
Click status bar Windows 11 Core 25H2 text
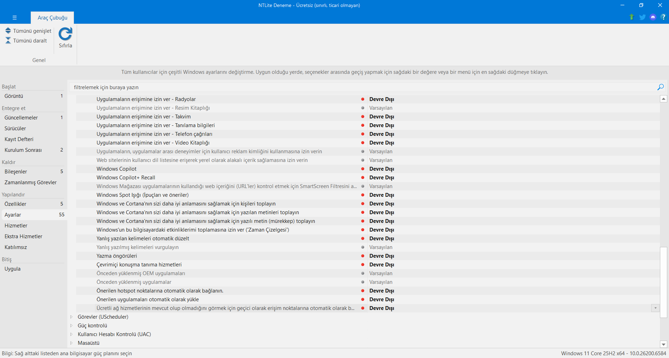[614, 353]
